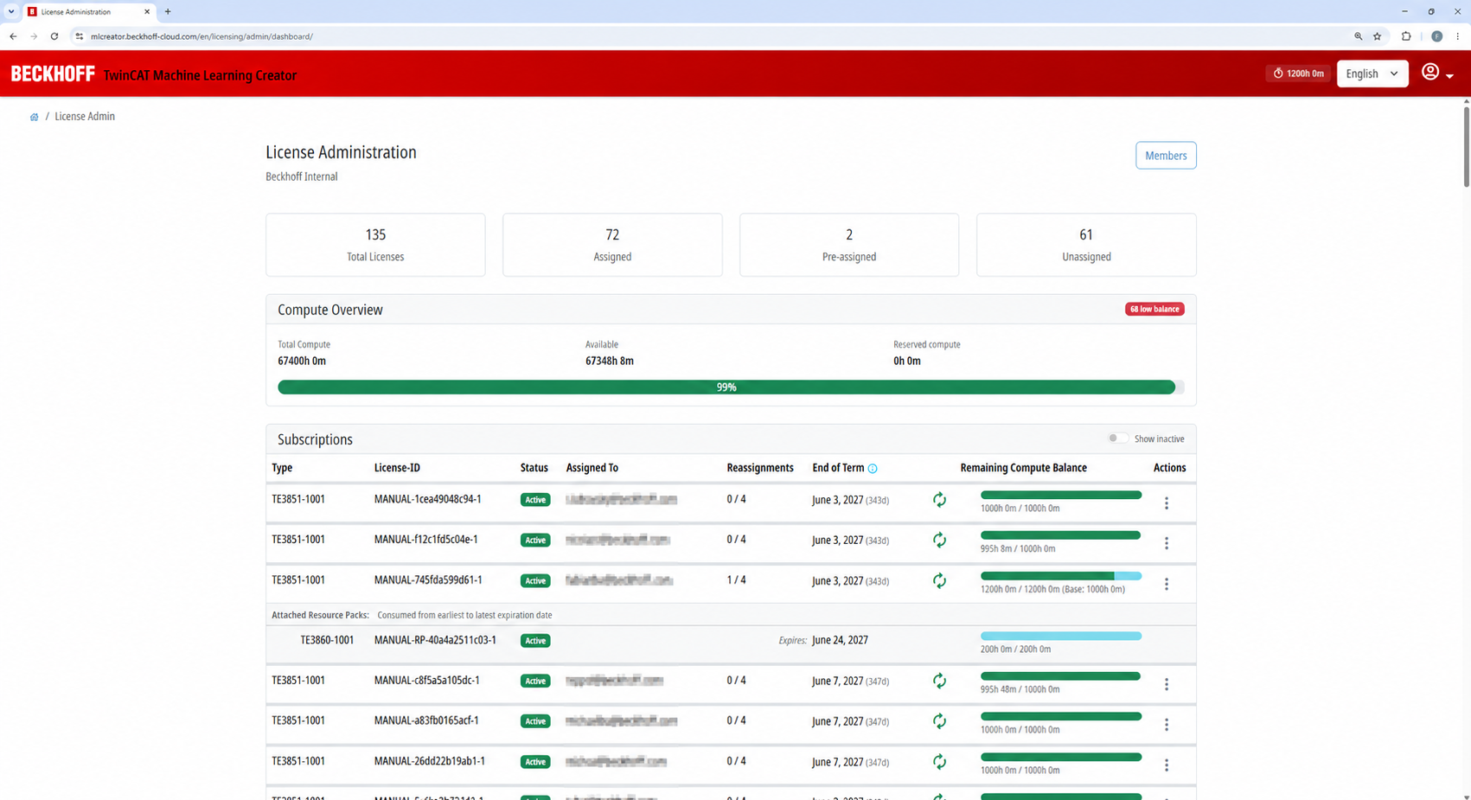Click the Available 67348h 8m value
The width and height of the screenshot is (1471, 800).
610,361
